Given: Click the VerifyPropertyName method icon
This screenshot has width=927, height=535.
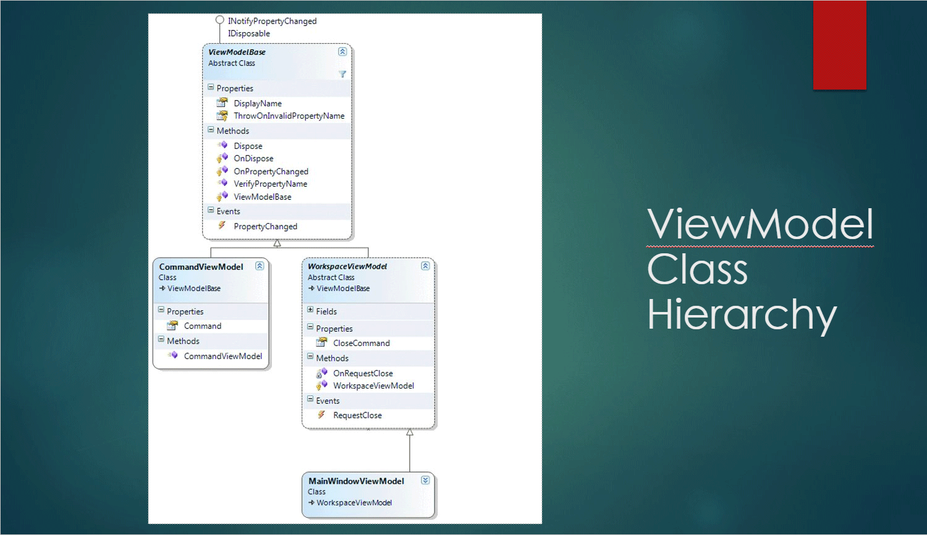Looking at the screenshot, I should pos(222,183).
